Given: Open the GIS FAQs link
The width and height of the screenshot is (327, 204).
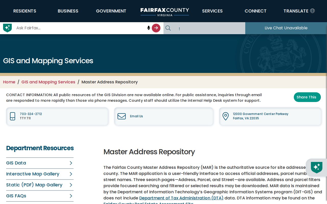Looking at the screenshot, I should click(x=16, y=196).
